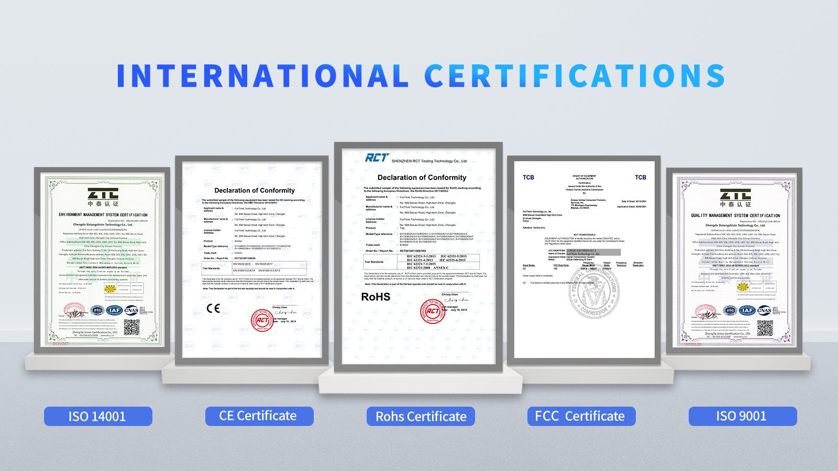Click the IAF badge on the ISO 14001 certificate
Image resolution: width=838 pixels, height=471 pixels.
(114, 310)
